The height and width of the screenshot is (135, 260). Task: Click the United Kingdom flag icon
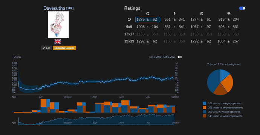tap(58, 42)
